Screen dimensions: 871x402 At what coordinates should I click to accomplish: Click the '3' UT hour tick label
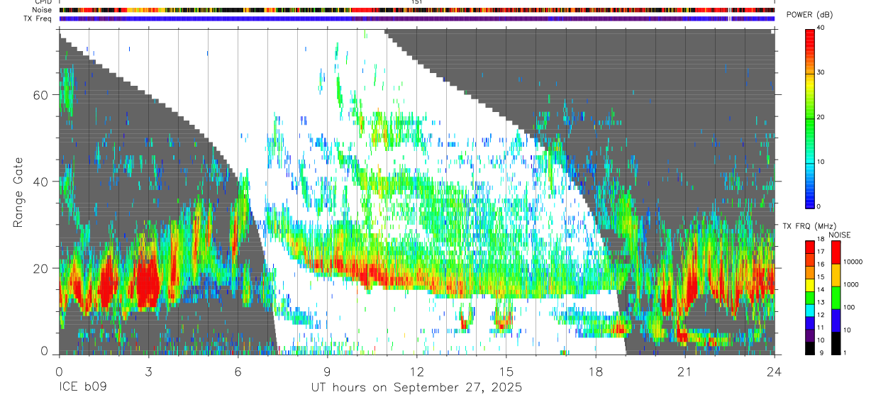pyautogui.click(x=148, y=371)
